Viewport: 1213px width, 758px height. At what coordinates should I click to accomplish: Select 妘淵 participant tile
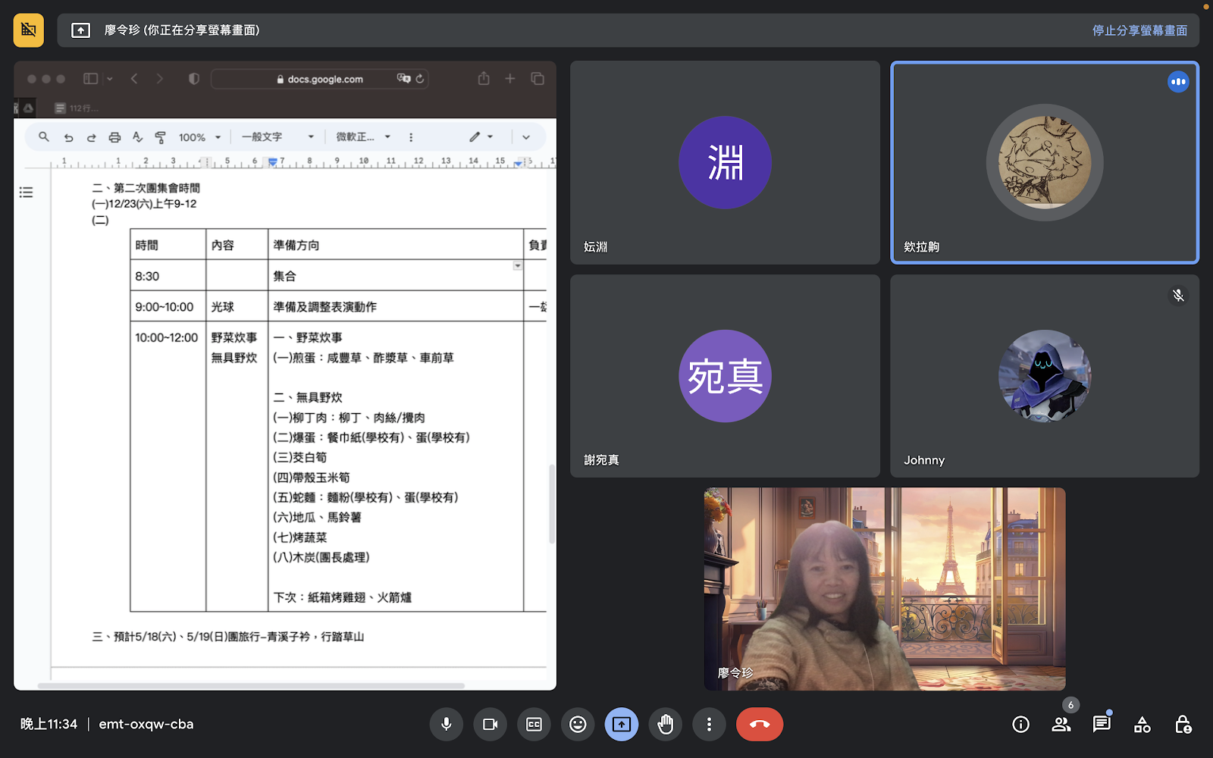[725, 163]
